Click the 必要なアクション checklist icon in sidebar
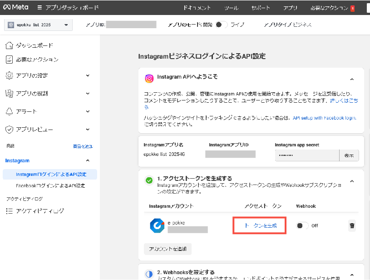 pyautogui.click(x=9, y=60)
